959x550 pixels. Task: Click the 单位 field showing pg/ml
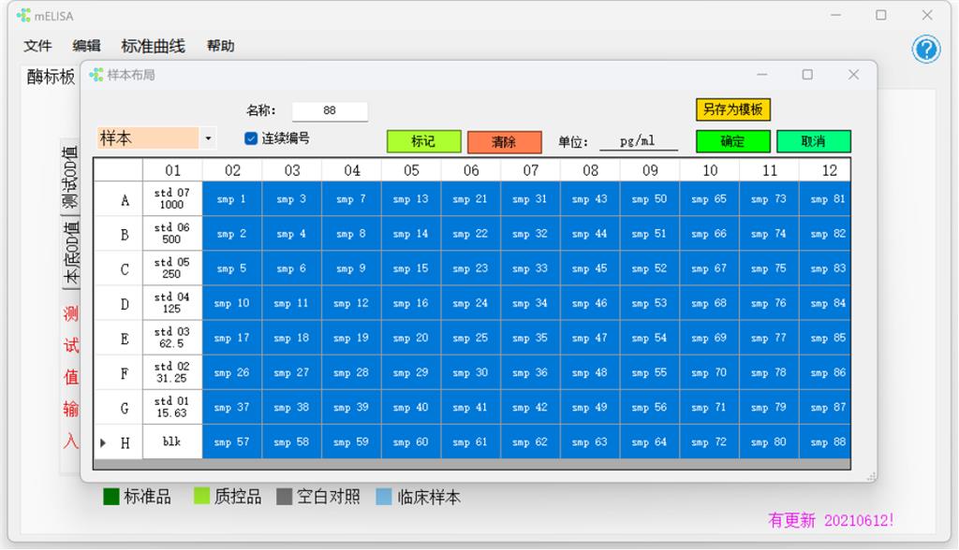pos(639,141)
